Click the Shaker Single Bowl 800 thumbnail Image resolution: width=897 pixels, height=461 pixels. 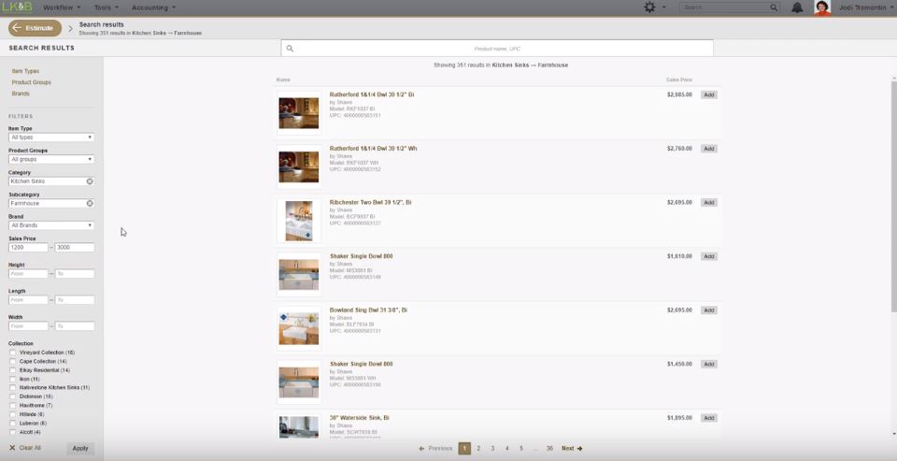[x=298, y=275]
